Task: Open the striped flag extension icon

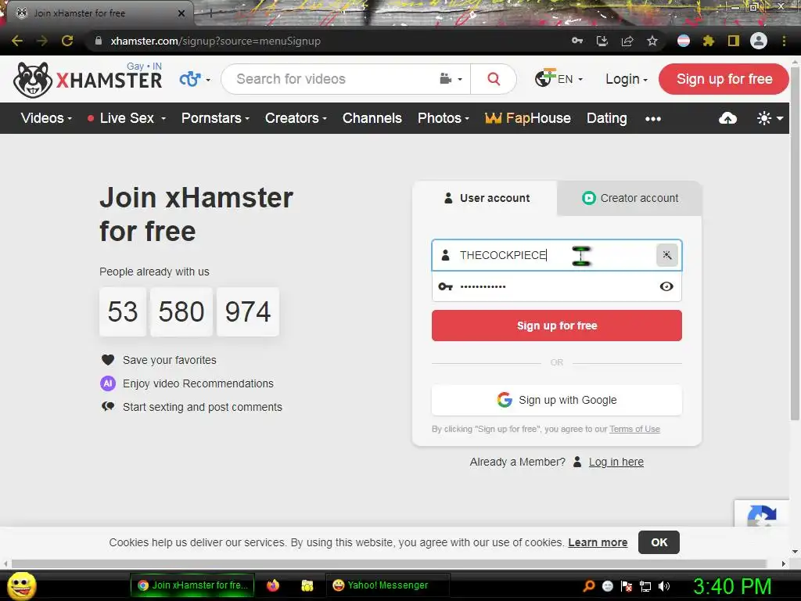Action: (x=684, y=41)
